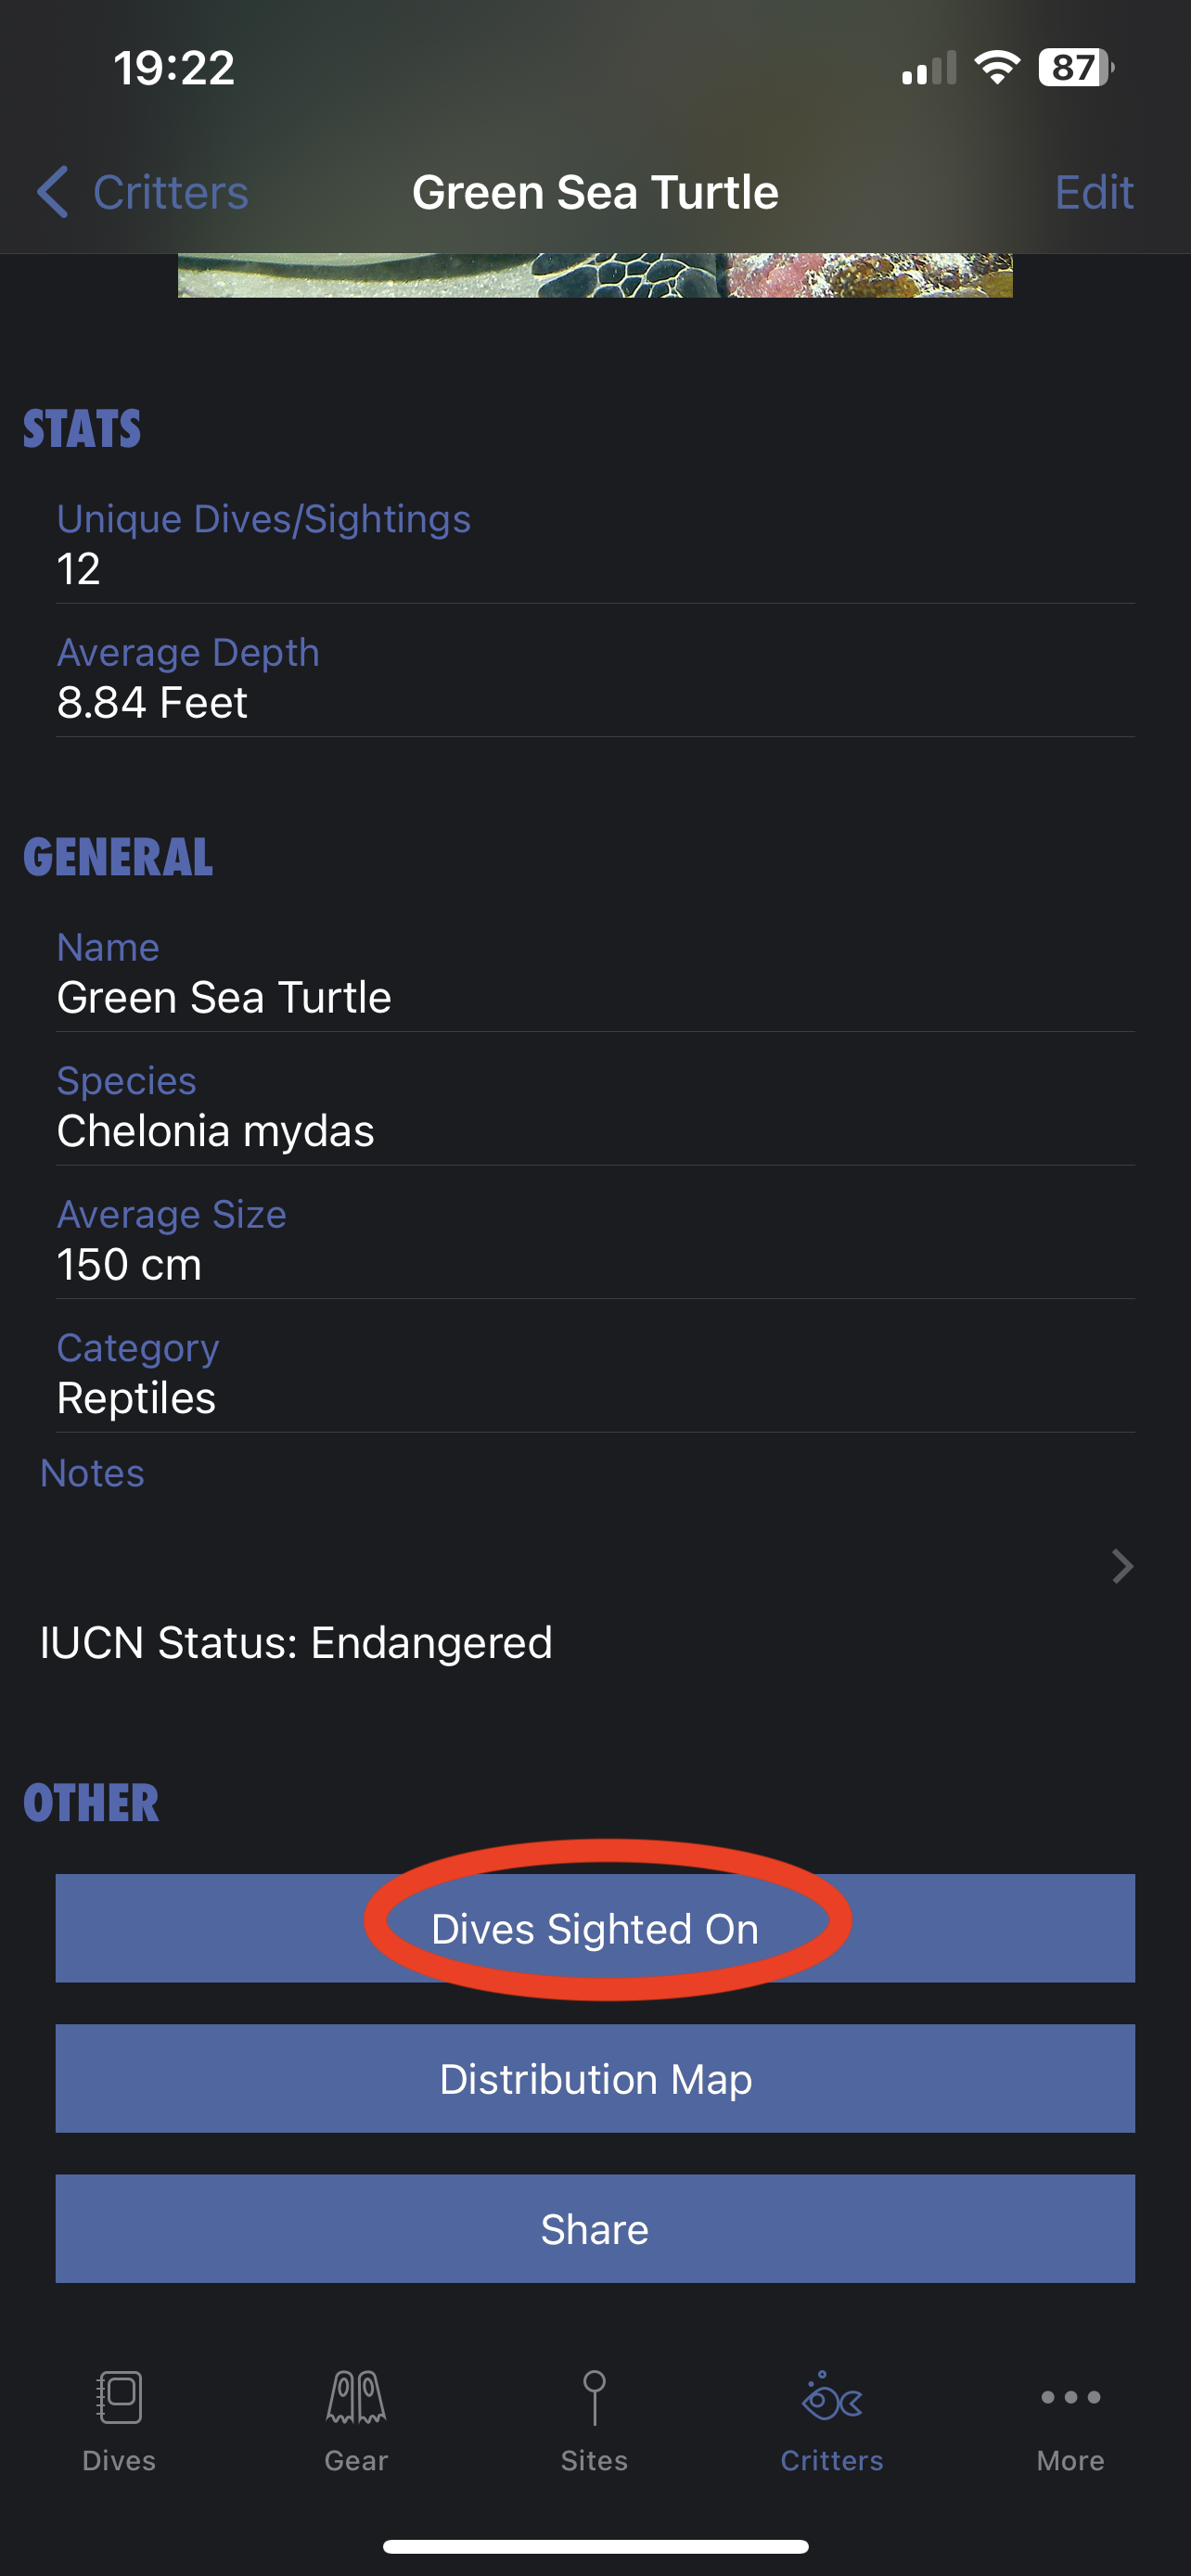Viewport: 1191px width, 2576px height.
Task: Tap the battery indicator icon
Action: (x=1075, y=68)
